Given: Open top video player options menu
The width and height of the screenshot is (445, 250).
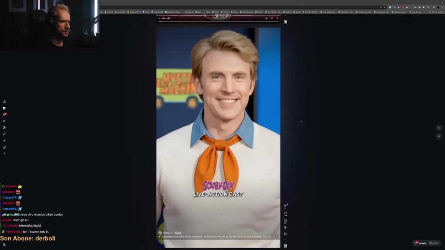Looking at the screenshot, I should 277,18.
